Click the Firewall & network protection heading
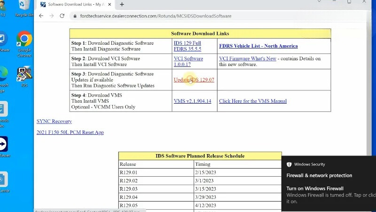Image resolution: width=376 pixels, height=212 pixels. click(x=319, y=175)
